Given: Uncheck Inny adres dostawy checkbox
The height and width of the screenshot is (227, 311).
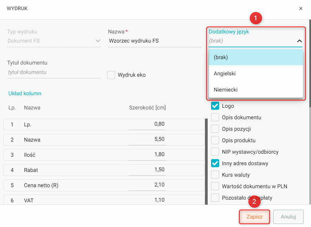Looking at the screenshot, I should pyautogui.click(x=215, y=163).
